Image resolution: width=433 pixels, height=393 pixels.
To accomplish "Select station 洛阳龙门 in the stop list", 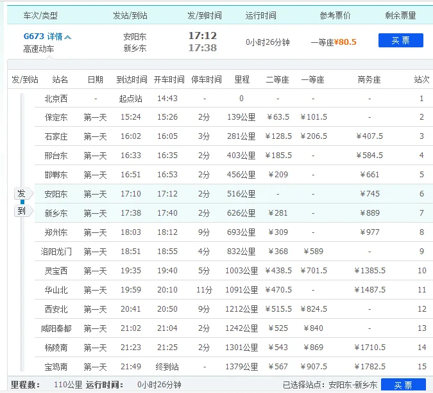I will pos(56,252).
